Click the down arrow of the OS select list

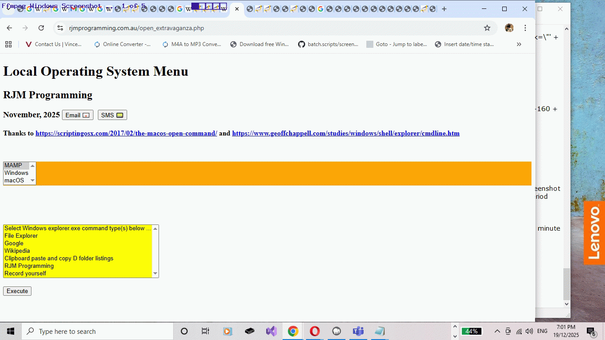pos(32,180)
